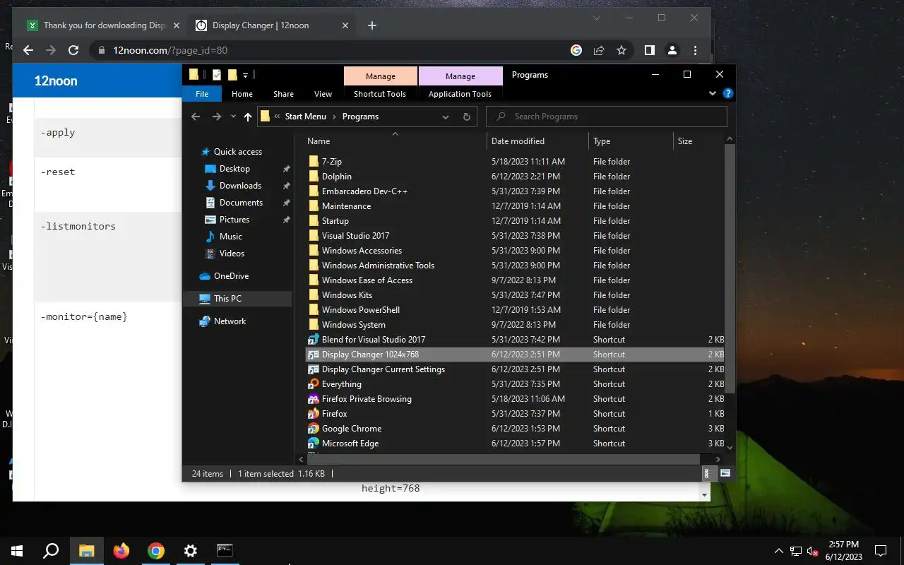Image resolution: width=904 pixels, height=565 pixels.
Task: Open the terminal icon on taskbar
Action: tap(225, 551)
